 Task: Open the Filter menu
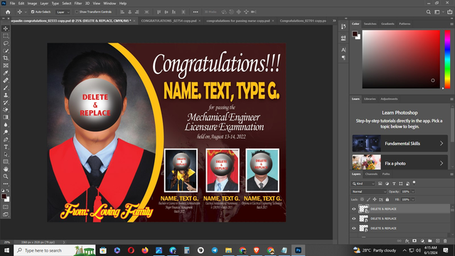tap(78, 4)
